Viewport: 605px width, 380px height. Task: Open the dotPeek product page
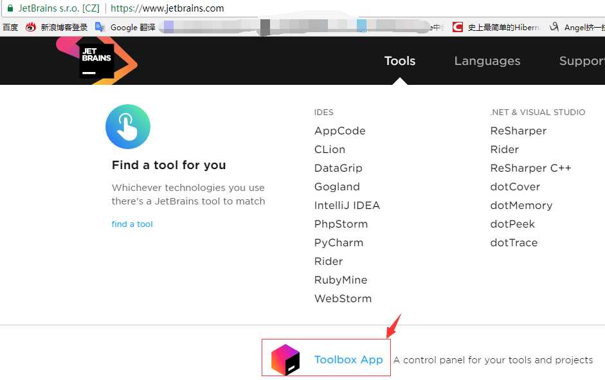point(512,224)
